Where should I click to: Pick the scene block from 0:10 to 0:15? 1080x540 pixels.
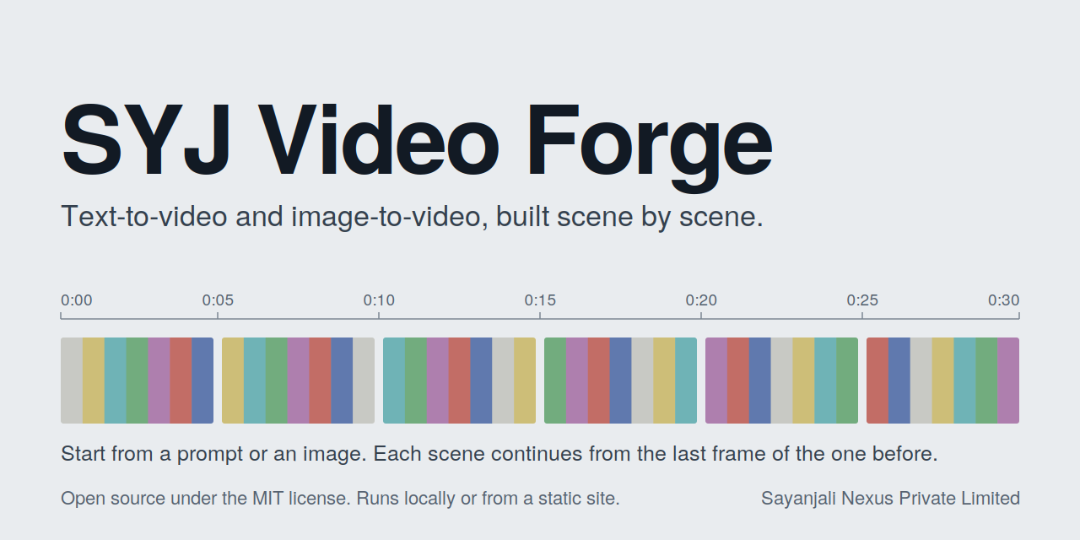460,381
